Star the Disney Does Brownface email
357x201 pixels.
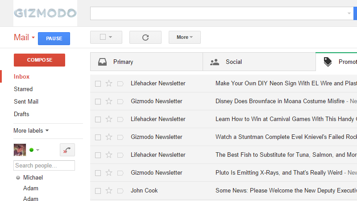coord(109,101)
